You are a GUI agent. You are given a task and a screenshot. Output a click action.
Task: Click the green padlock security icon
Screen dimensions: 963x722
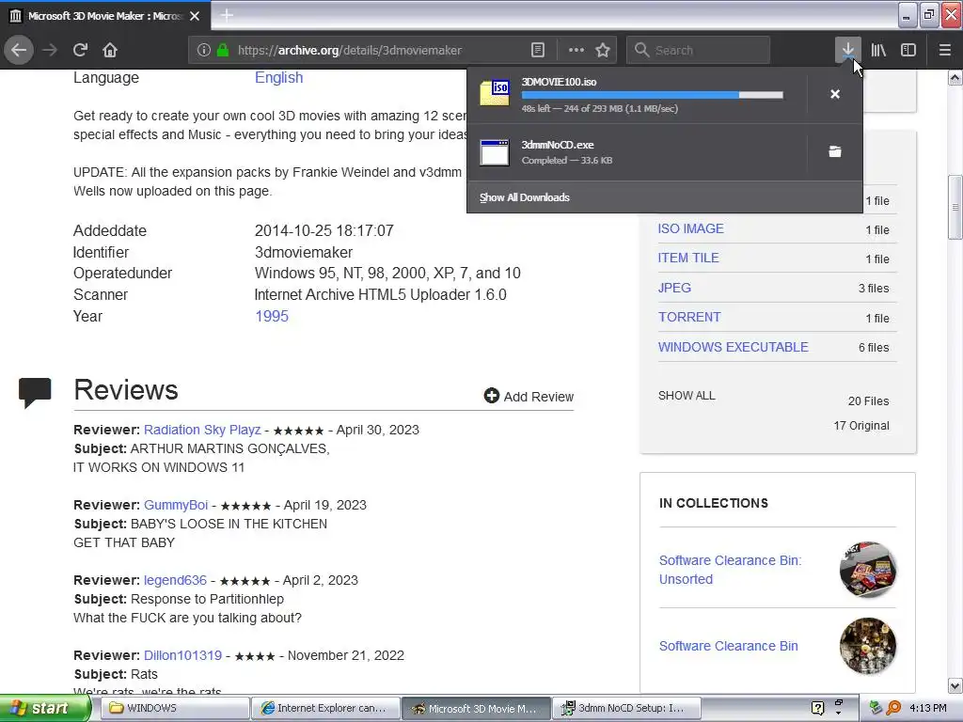pos(223,51)
